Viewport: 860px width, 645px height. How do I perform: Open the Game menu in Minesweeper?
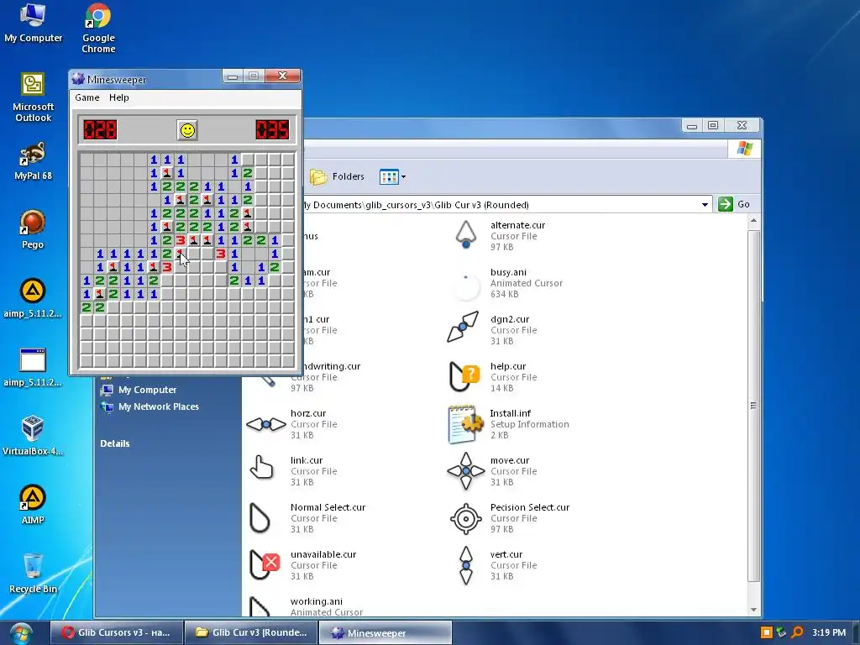tap(87, 97)
